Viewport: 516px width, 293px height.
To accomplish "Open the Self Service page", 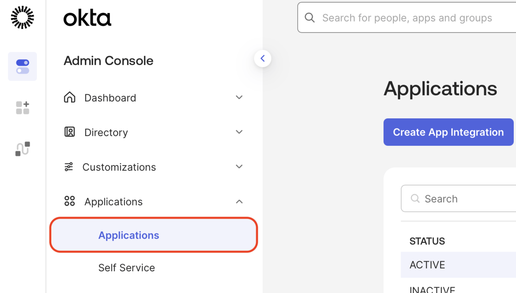I will click(x=126, y=268).
